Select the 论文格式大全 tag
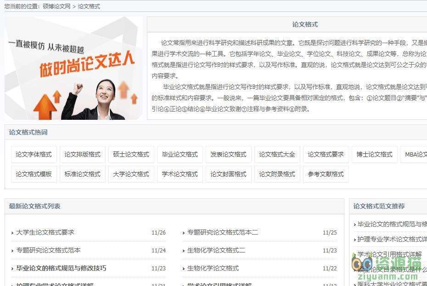The width and height of the screenshot is (427, 286). (x=277, y=154)
